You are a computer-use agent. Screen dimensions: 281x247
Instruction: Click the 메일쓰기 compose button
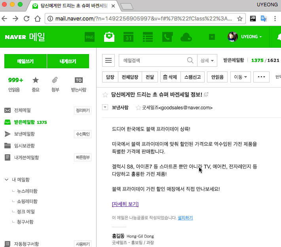25,61
